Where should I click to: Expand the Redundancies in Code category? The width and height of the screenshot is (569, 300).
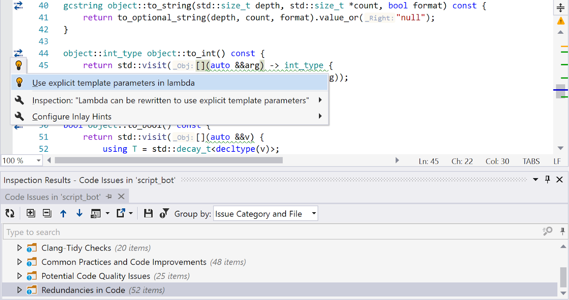pyautogui.click(x=20, y=290)
